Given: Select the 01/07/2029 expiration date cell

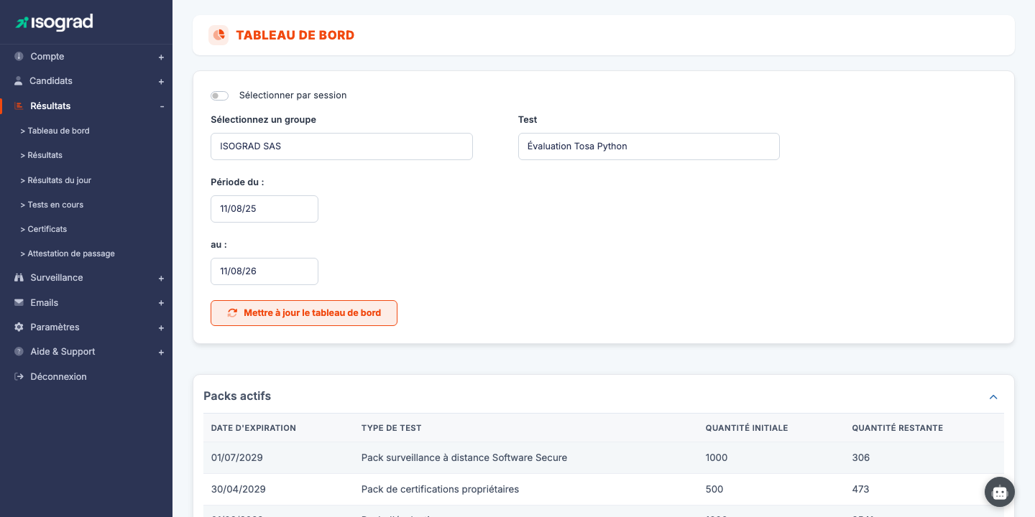Looking at the screenshot, I should [239, 458].
